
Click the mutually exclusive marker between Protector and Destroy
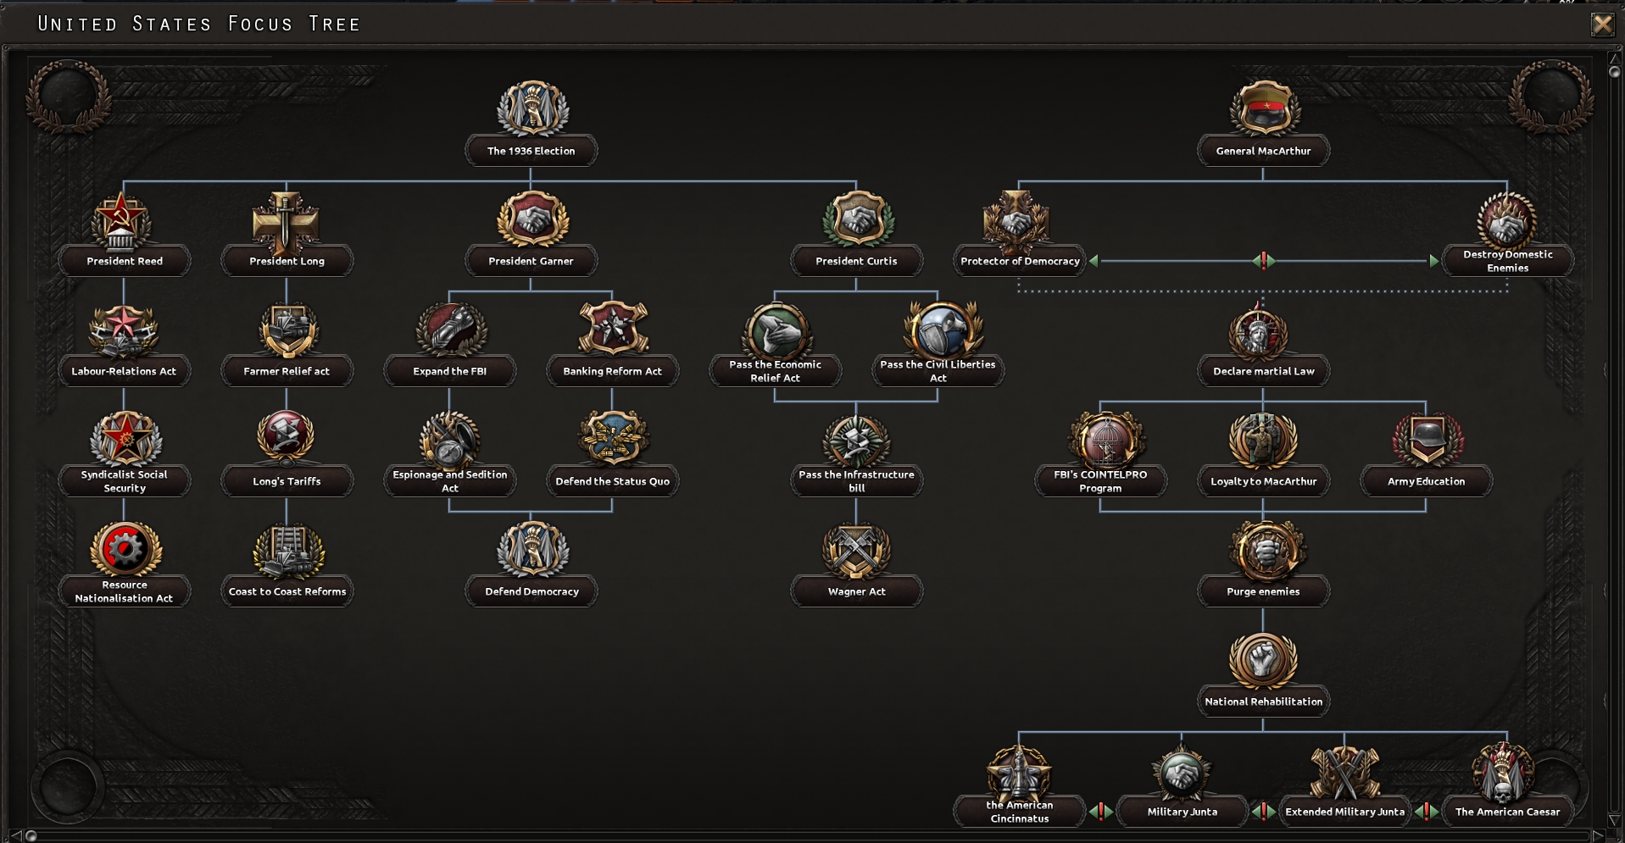(x=1264, y=261)
